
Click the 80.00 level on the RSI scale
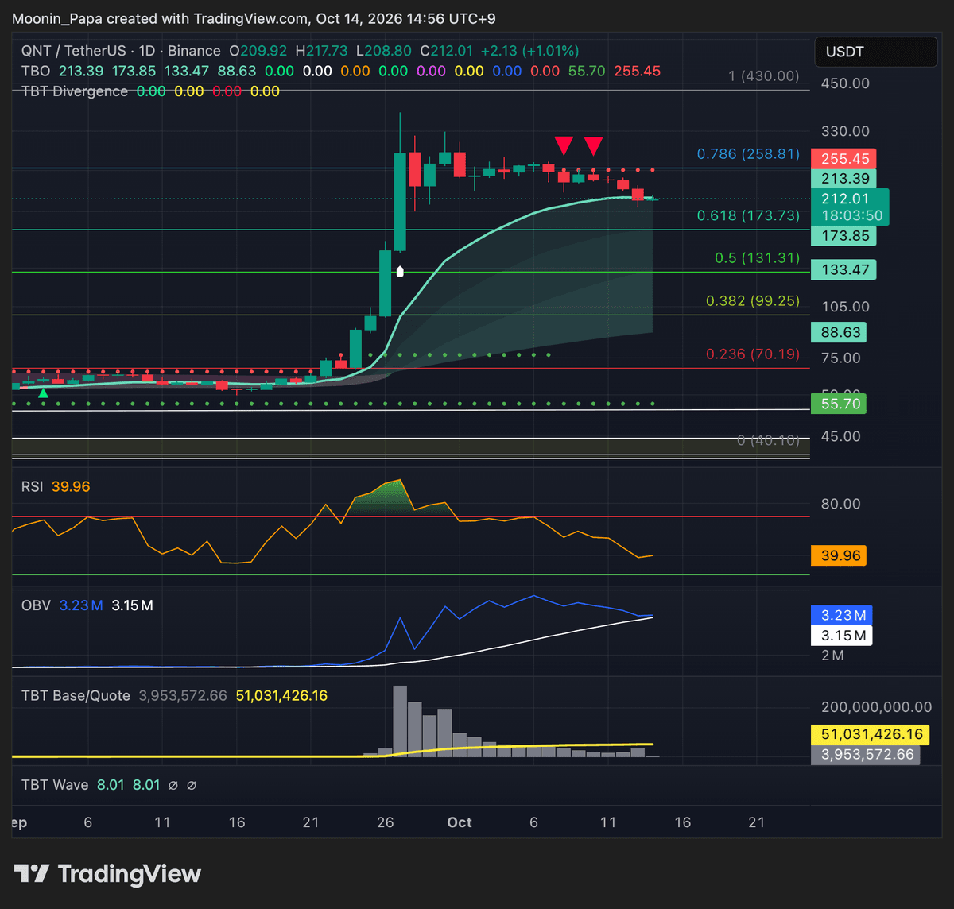[x=840, y=504]
